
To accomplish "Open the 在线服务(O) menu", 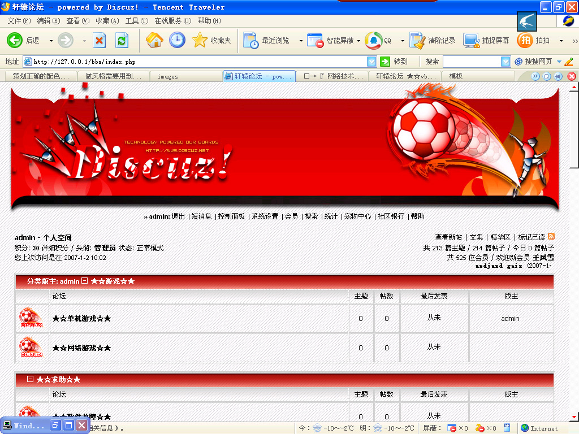I will [x=173, y=21].
